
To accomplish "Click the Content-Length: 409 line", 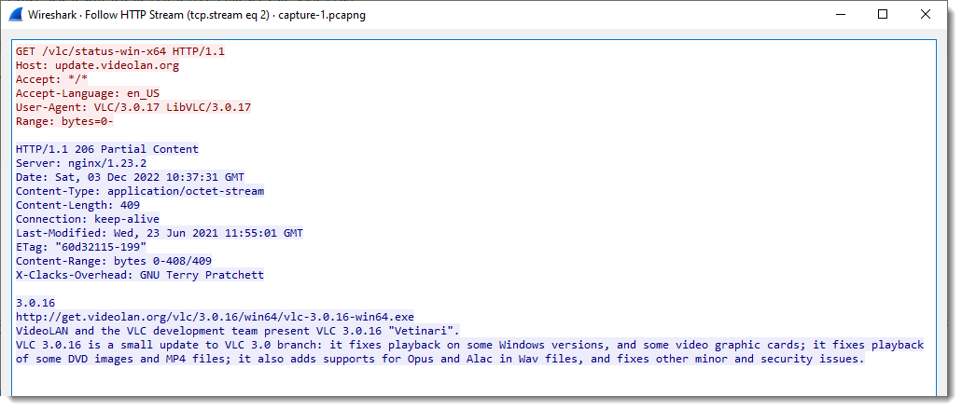I will [x=78, y=205].
